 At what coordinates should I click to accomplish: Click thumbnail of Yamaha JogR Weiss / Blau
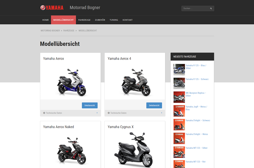179,111
